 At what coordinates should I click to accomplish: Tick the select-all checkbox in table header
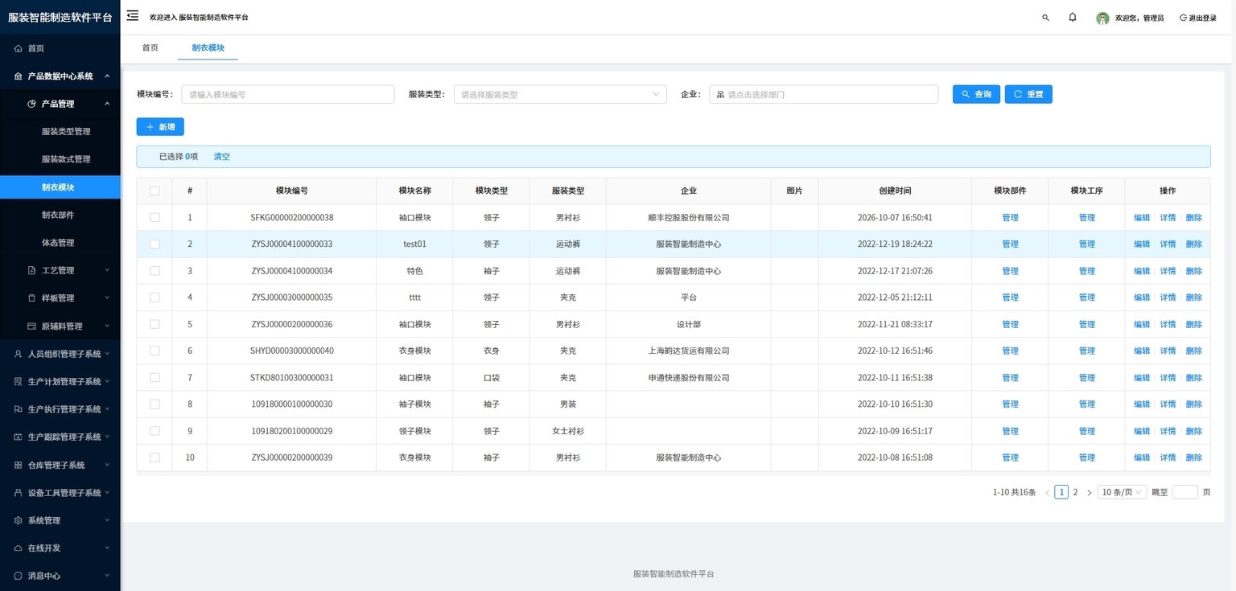pos(154,191)
